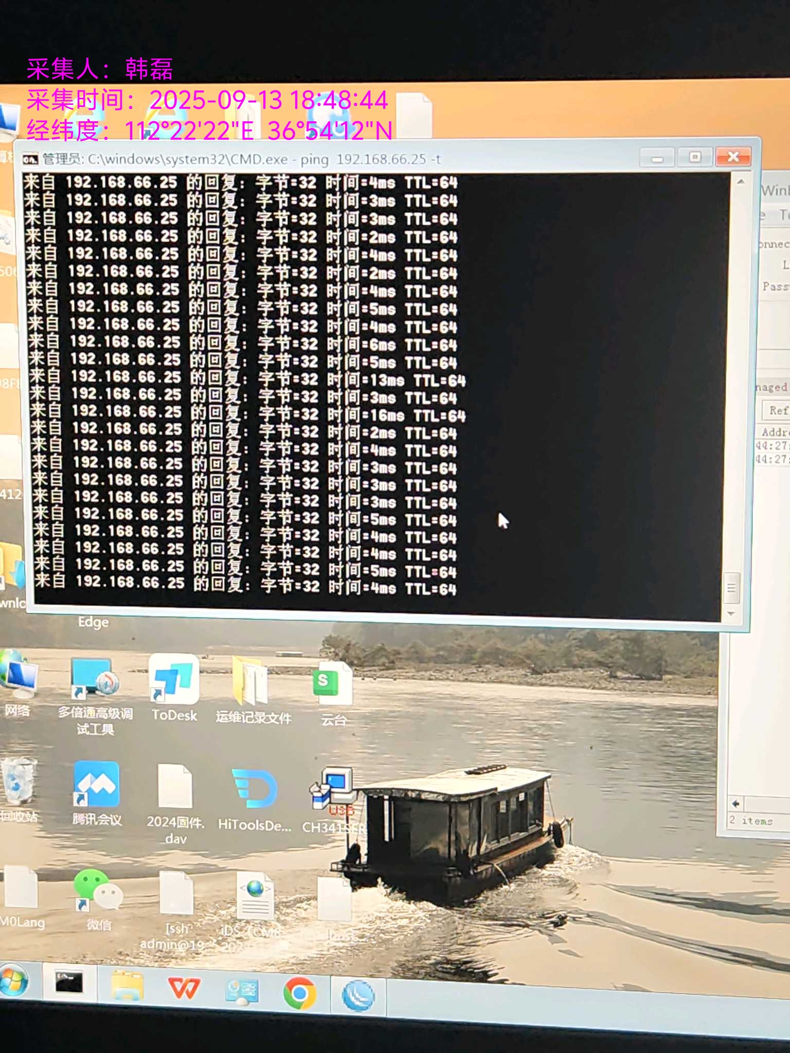Select the CH341SER driver installer icon
The height and width of the screenshot is (1053, 790).
coord(333,791)
